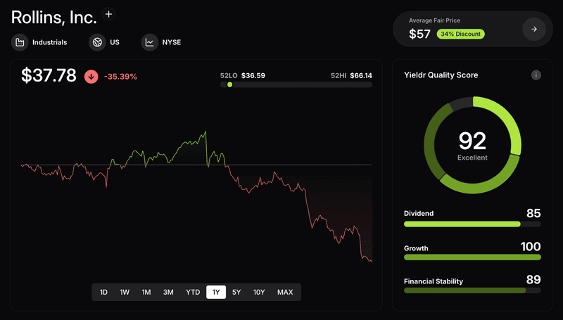Open fair price details with arrow button
563x320 pixels.
[534, 29]
